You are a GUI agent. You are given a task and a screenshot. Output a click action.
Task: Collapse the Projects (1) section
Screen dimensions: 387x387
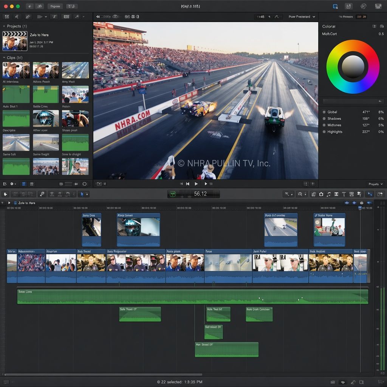point(4,26)
